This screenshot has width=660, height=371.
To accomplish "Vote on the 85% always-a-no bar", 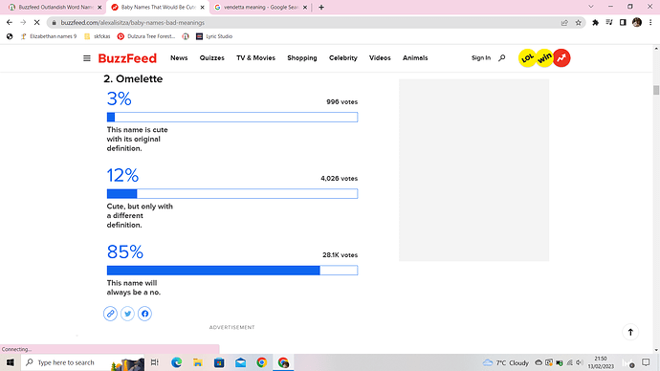I will (232, 270).
